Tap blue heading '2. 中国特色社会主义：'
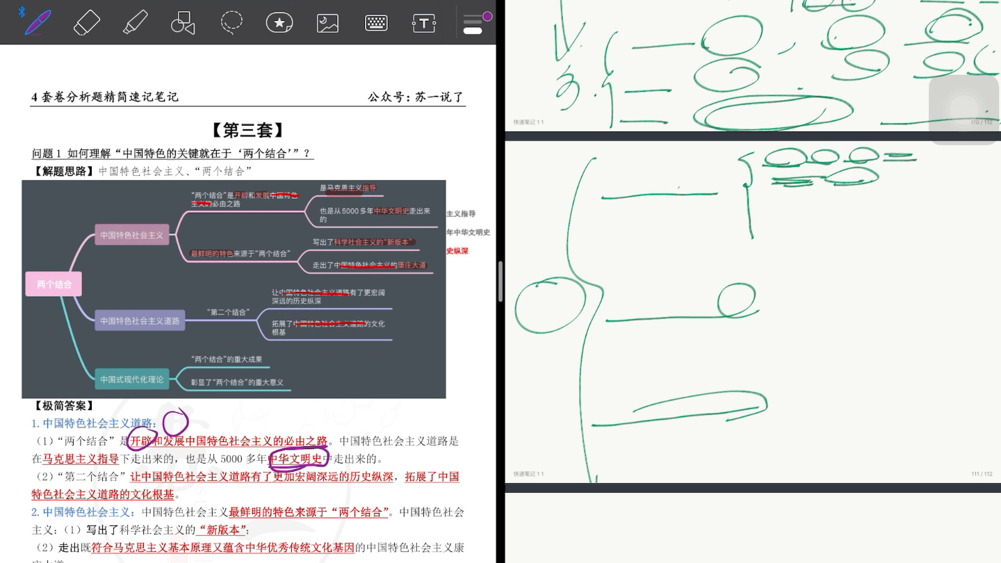Viewport: 1001px width, 563px height. [86, 512]
